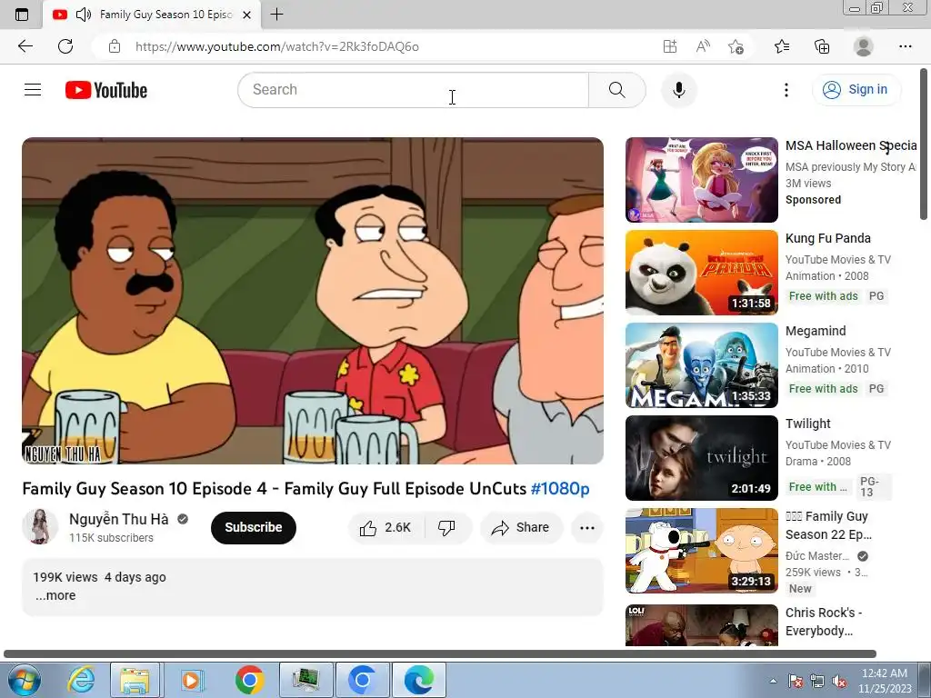This screenshot has height=698, width=931.
Task: Click the Family Guy video player
Action: [x=313, y=301]
